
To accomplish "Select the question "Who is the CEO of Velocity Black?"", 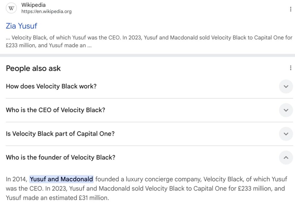I will tap(55, 110).
